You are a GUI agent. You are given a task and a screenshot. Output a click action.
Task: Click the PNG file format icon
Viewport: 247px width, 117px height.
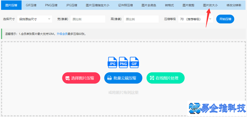[x=123, y=63]
